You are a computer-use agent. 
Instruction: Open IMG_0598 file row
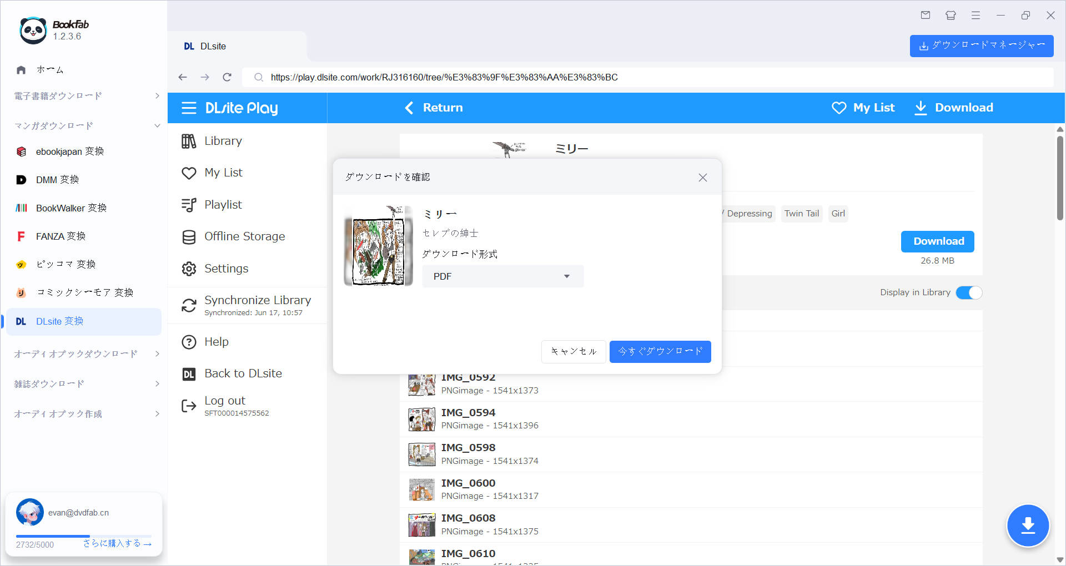[x=691, y=454]
